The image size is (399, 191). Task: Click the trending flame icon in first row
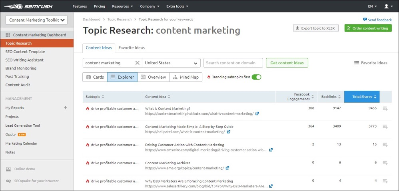tap(88, 109)
